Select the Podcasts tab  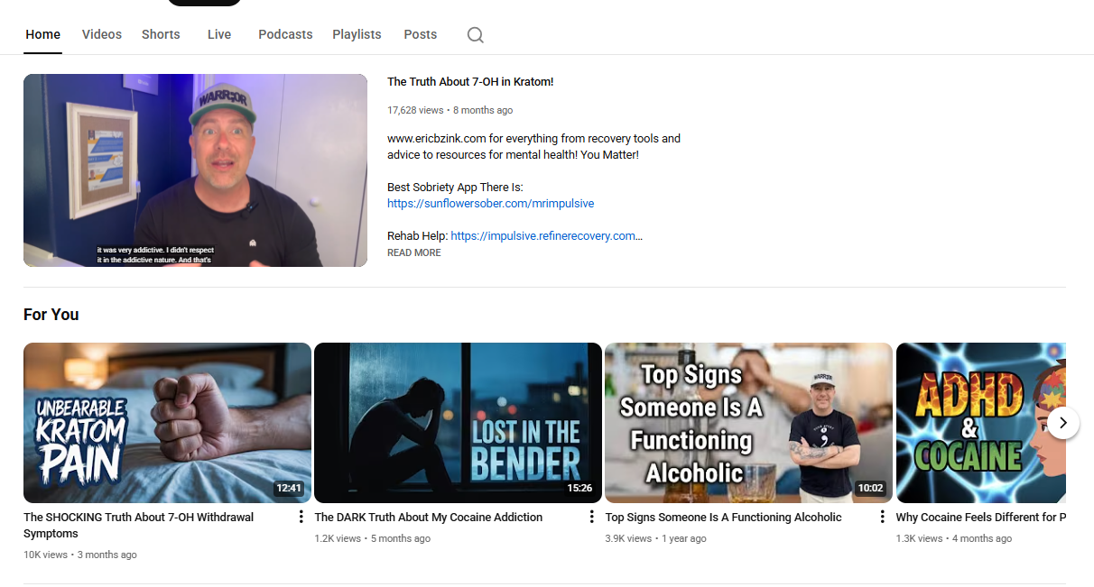pos(285,34)
